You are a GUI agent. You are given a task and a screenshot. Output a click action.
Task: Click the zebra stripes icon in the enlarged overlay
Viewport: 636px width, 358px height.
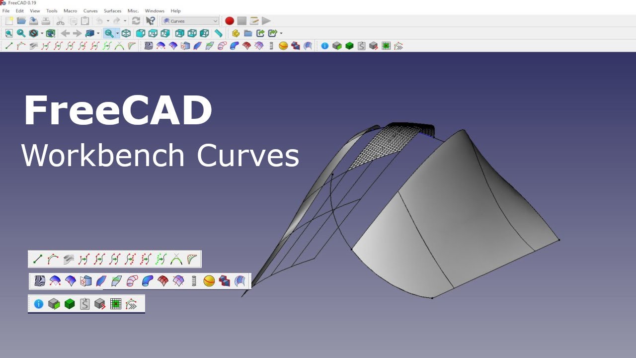click(x=40, y=281)
